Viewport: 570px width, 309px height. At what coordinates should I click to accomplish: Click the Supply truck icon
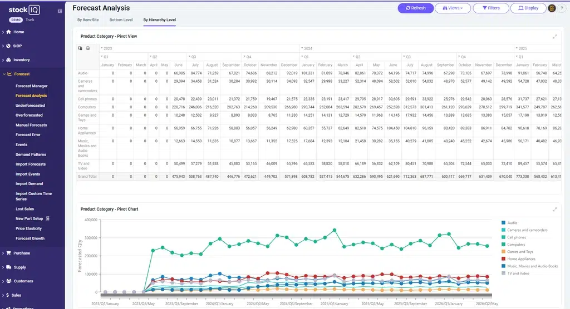[9, 267]
